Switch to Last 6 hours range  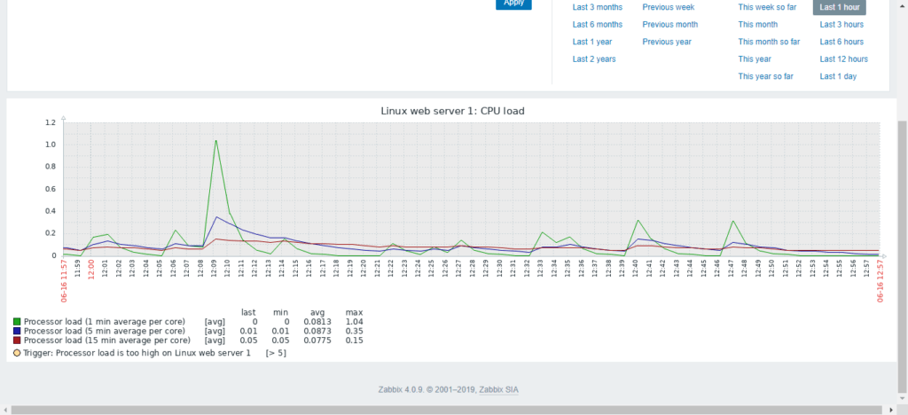click(x=841, y=42)
